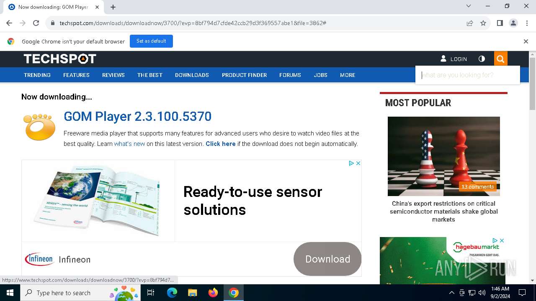536x301 pixels.
Task: Reload the page with refresh icon
Action: (x=36, y=23)
